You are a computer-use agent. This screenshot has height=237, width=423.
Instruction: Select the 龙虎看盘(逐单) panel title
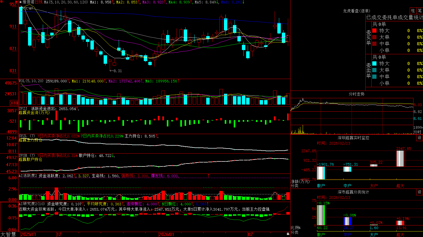(x=356, y=11)
